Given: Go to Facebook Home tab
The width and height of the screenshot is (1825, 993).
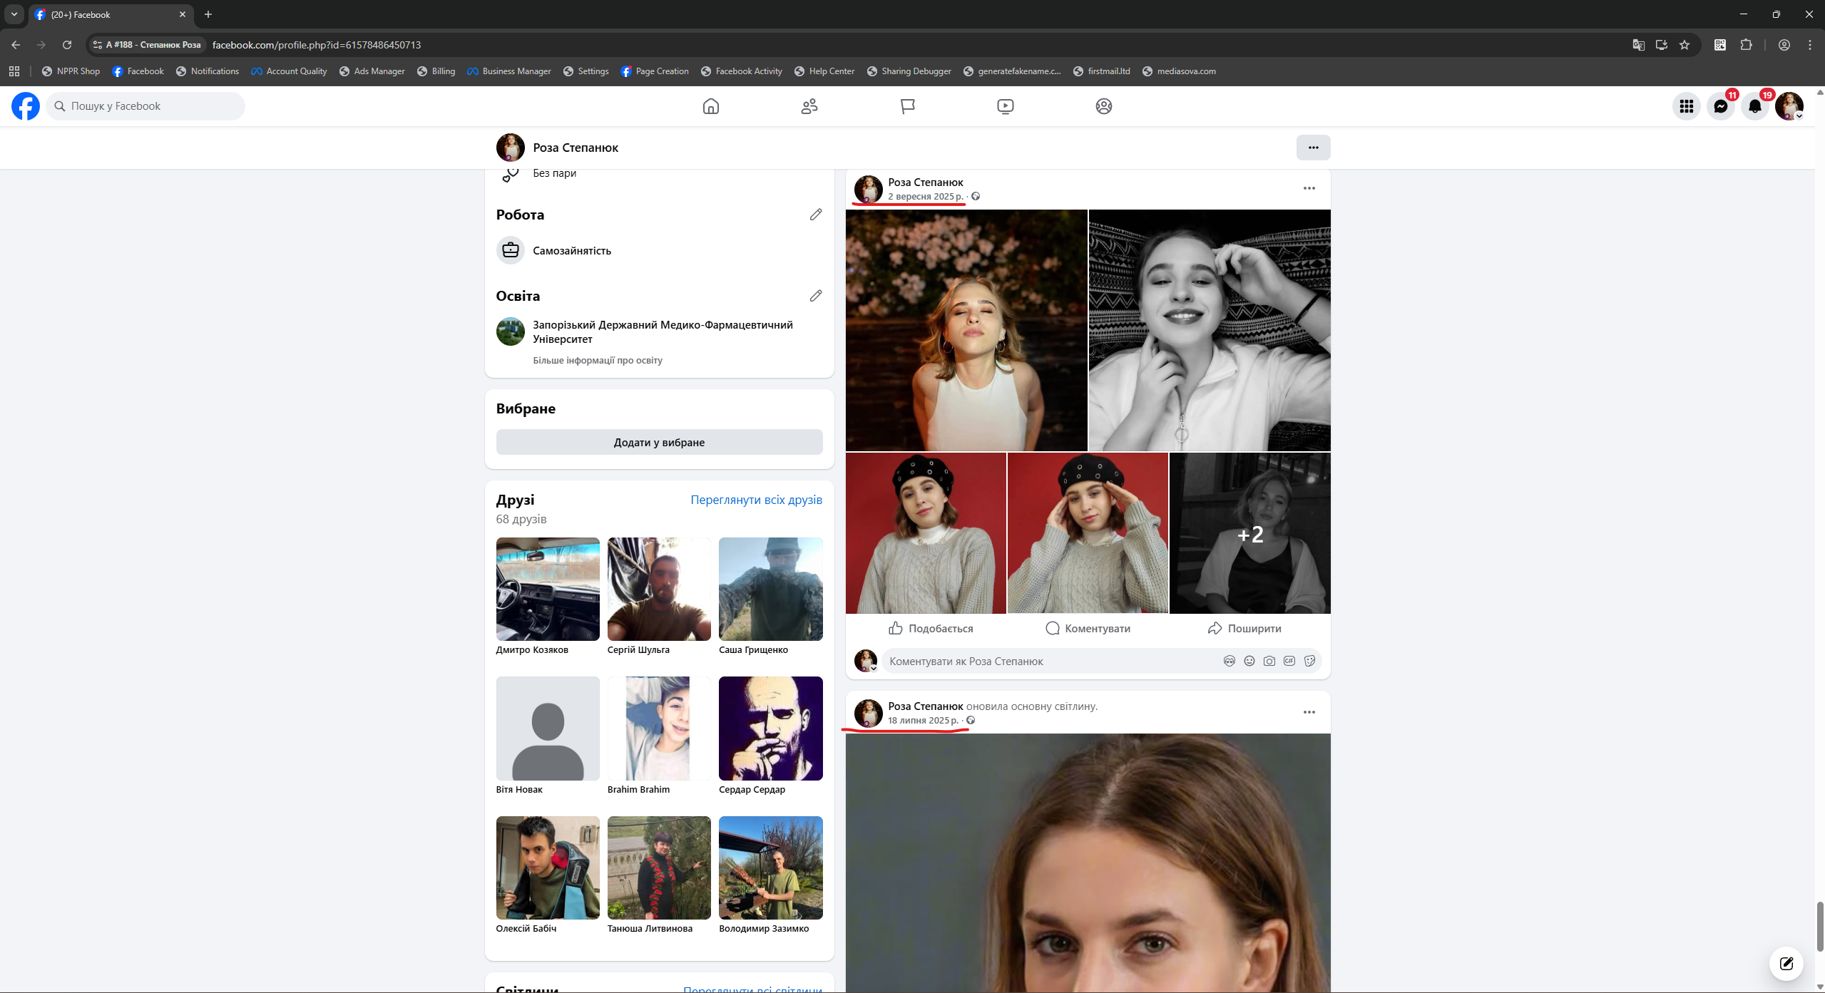Looking at the screenshot, I should (x=710, y=106).
